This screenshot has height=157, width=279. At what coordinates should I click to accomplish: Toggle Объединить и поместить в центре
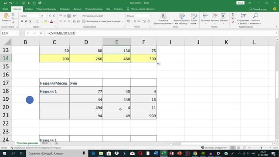(x=102, y=21)
